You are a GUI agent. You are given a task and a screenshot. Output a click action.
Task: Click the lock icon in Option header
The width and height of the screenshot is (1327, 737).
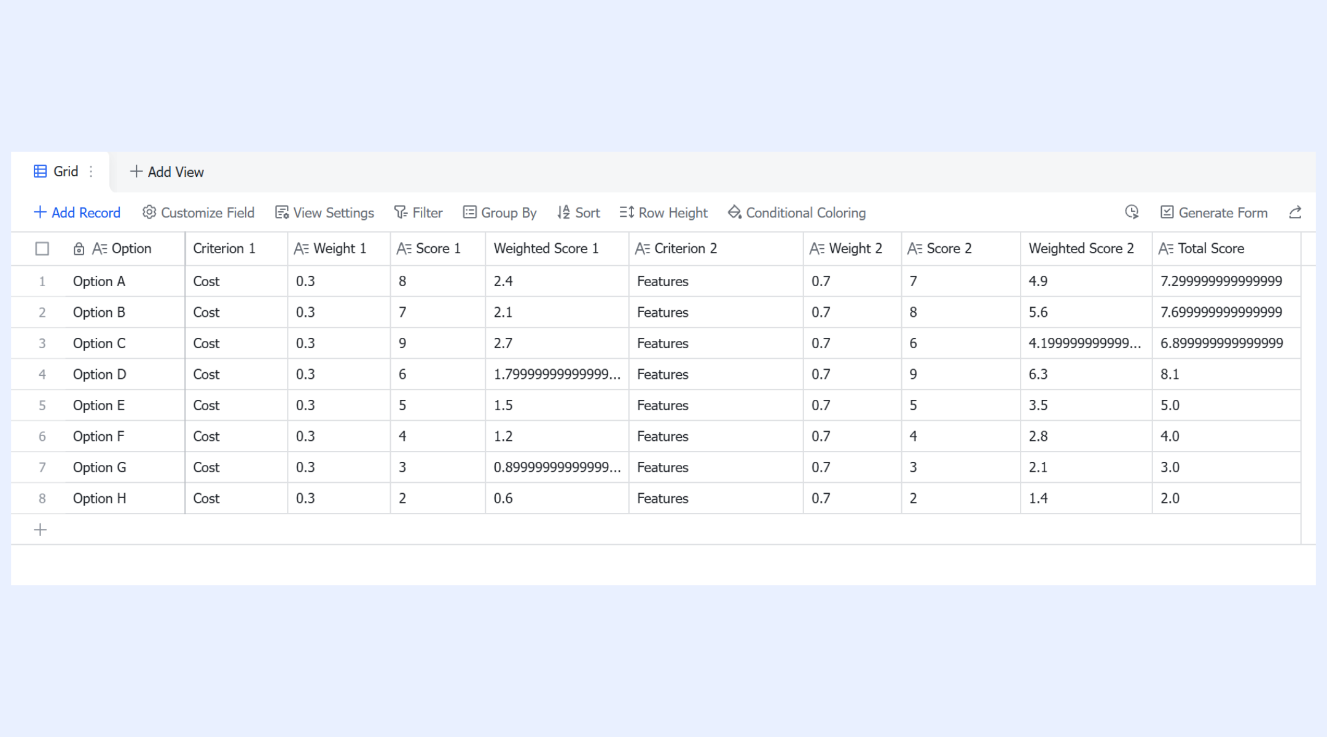(79, 249)
